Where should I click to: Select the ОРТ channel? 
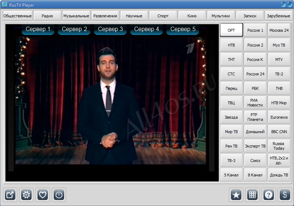[231, 30]
